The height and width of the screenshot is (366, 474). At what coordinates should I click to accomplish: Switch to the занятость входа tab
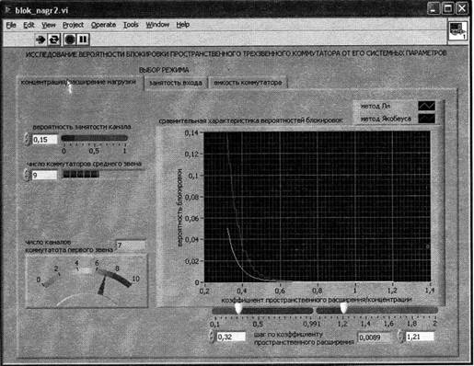click(176, 83)
